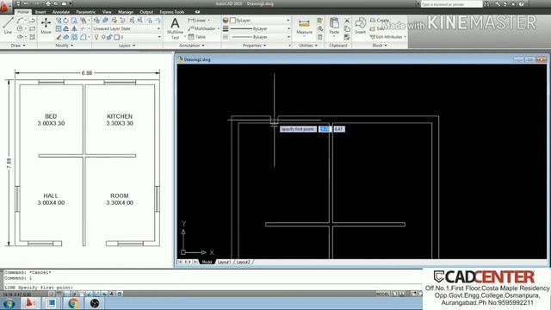
Task: Toggle layer freeze sun icon
Action: [103, 37]
